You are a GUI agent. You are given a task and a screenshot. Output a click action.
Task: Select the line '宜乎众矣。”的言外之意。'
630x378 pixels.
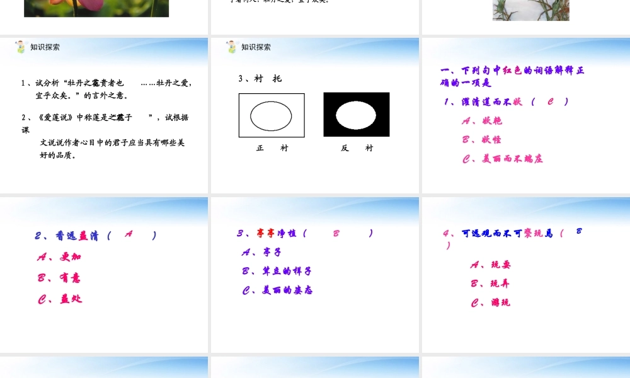[82, 96]
